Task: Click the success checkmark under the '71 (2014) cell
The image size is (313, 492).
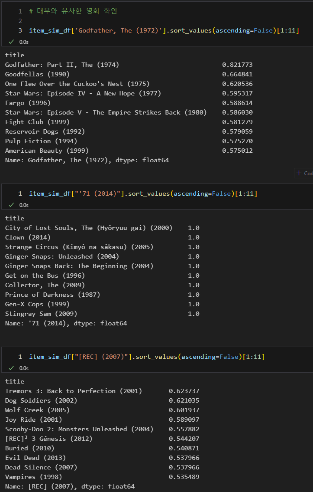Action: point(12,205)
